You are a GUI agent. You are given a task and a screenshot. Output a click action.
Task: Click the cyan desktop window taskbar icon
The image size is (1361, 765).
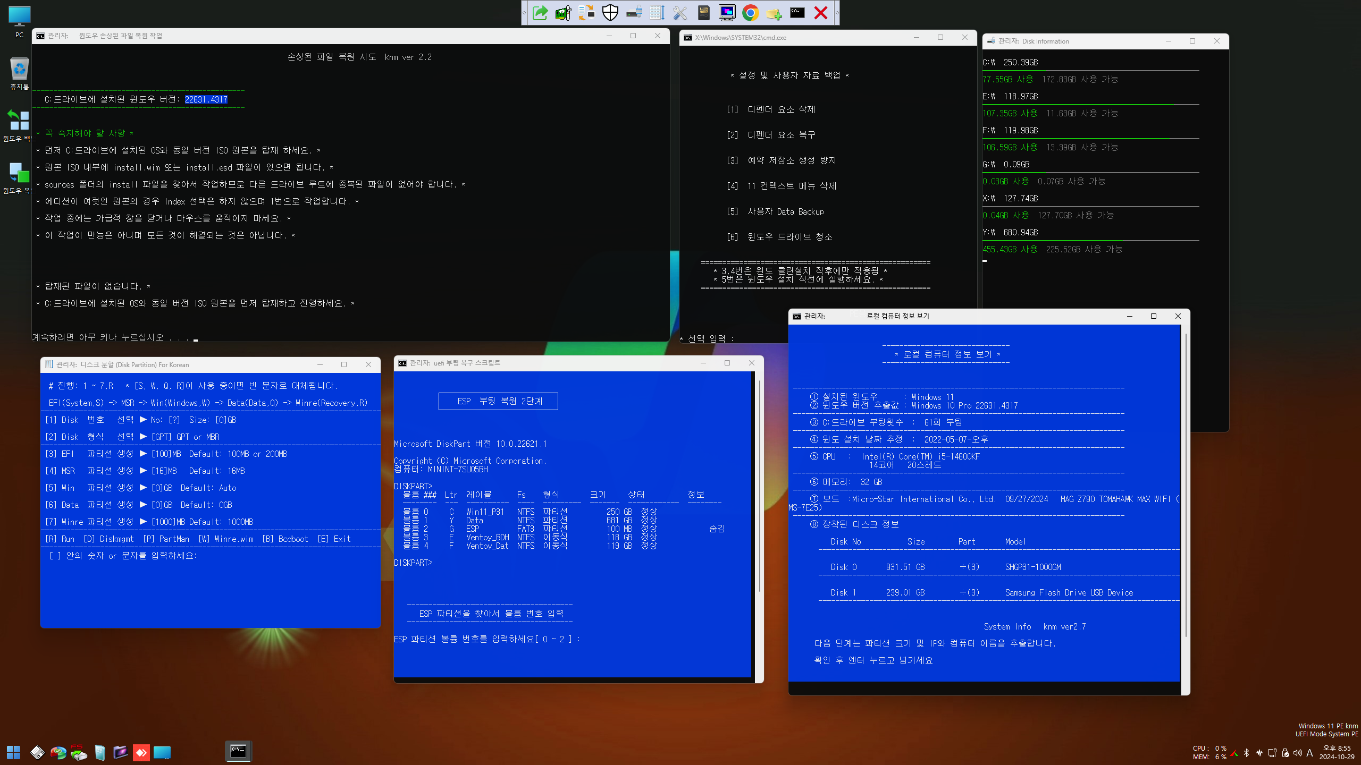click(x=162, y=752)
